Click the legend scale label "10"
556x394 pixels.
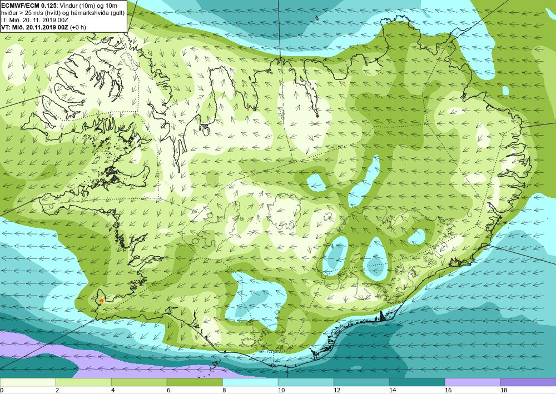[281, 391]
